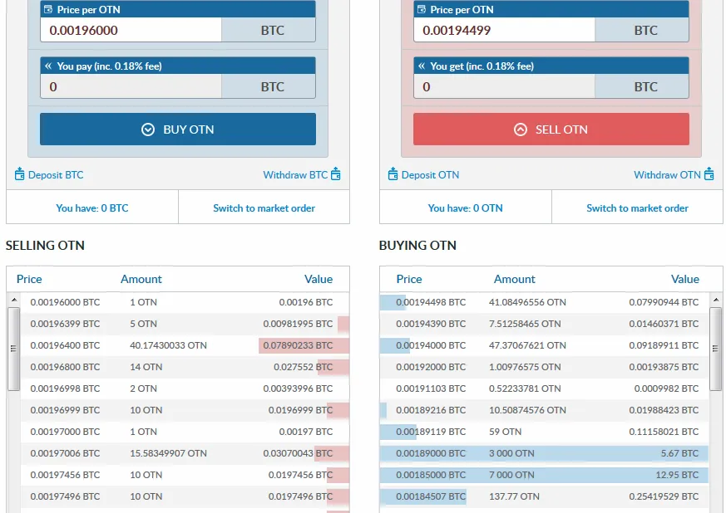The height and width of the screenshot is (513, 726).
Task: Select buy order at 0.00189216 BTC
Action: (x=544, y=410)
